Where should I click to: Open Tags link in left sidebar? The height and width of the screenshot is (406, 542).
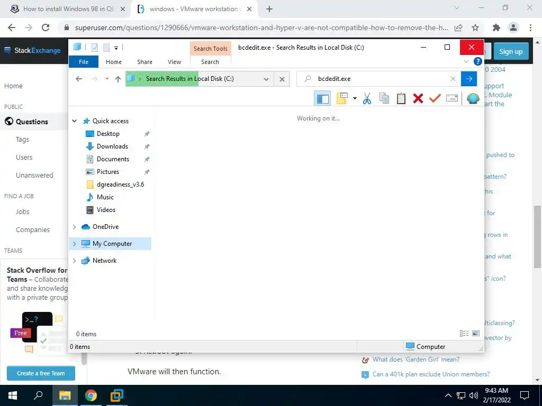tap(22, 140)
